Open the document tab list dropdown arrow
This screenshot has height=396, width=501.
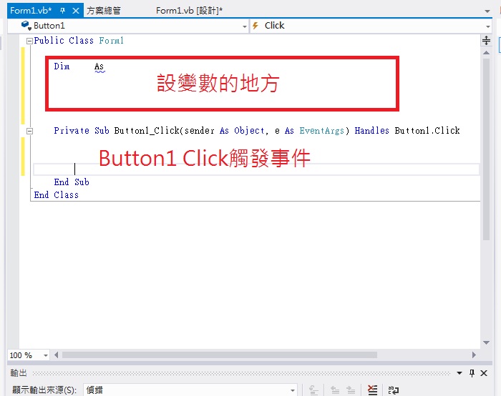487,11
